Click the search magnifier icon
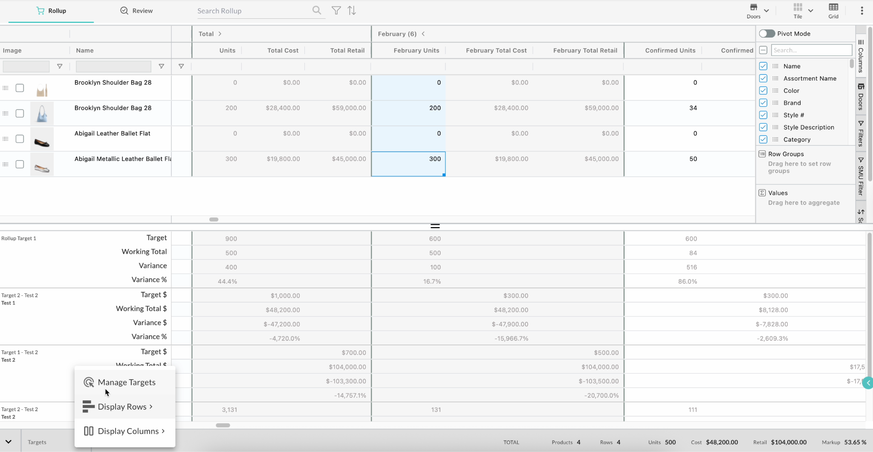This screenshot has height=452, width=873. coord(316,10)
